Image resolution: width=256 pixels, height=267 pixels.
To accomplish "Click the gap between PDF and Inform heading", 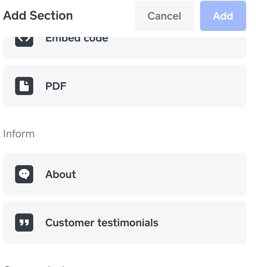I will [x=125, y=117].
